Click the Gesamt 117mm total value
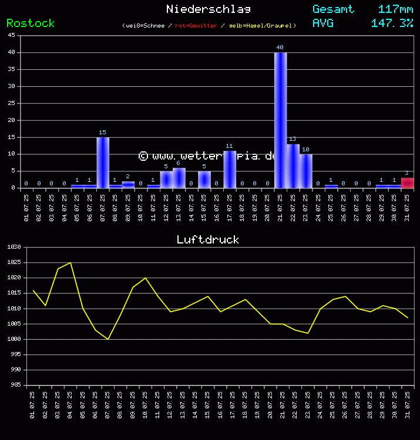This screenshot has height=440, width=420. click(395, 9)
